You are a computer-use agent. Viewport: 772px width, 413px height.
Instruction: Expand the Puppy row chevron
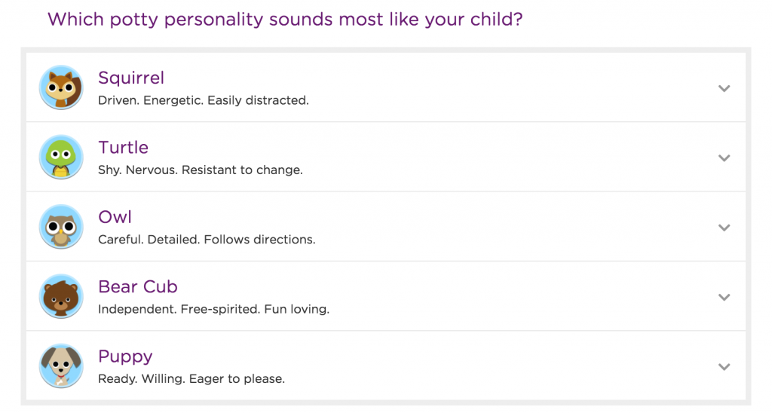725,367
